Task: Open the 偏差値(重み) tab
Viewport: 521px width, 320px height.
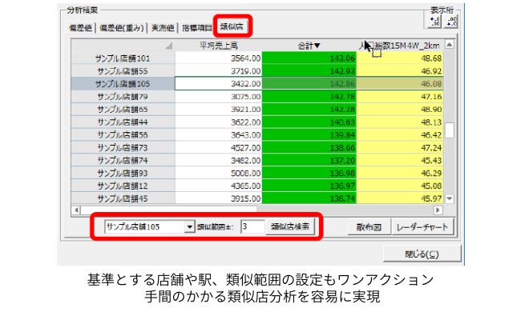Action: point(122,28)
